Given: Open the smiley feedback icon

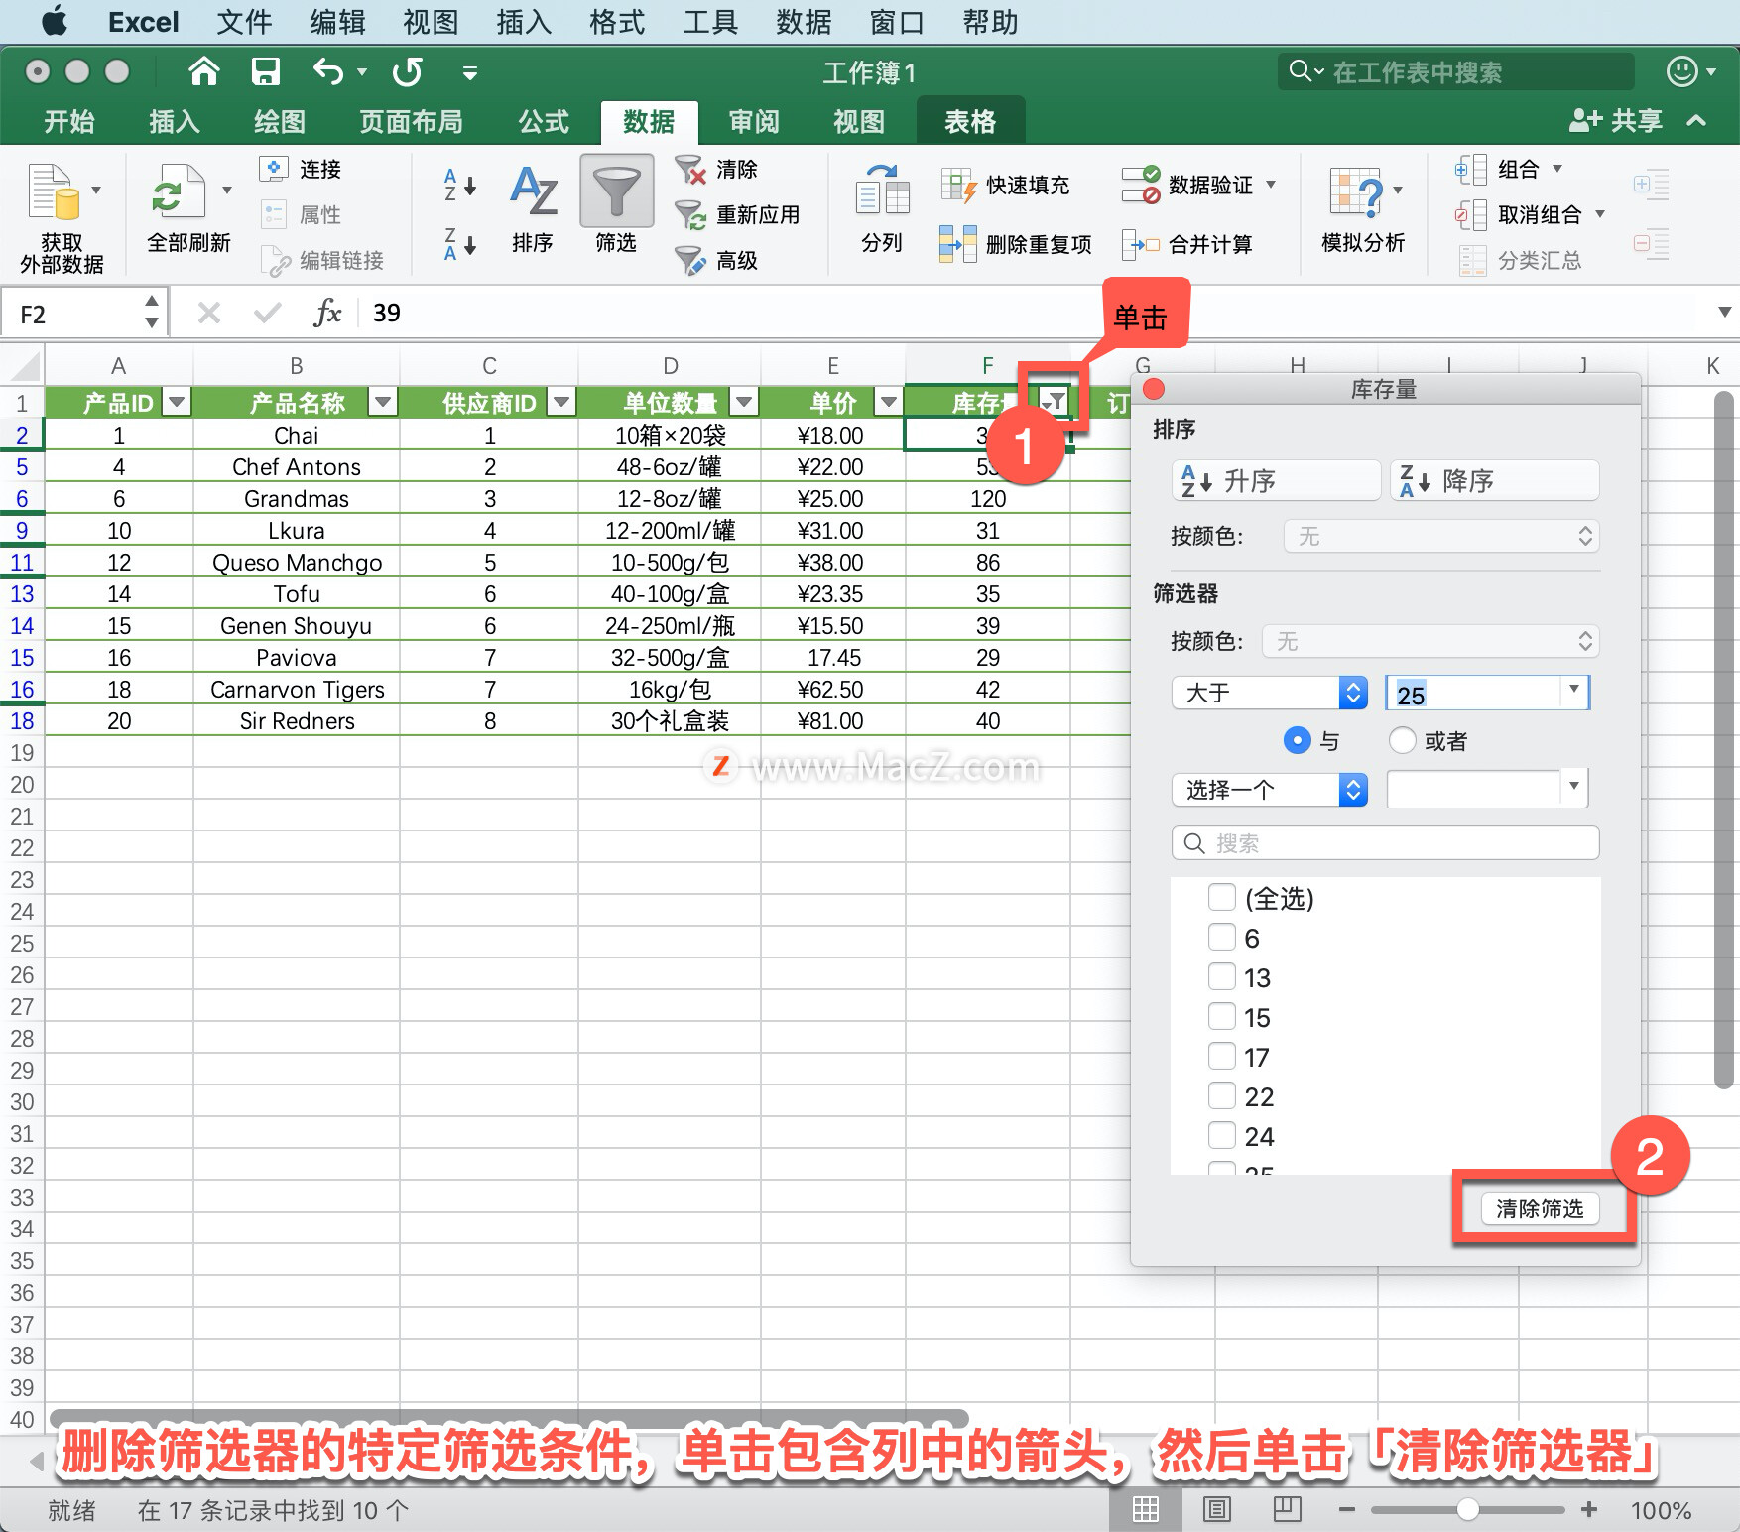Looking at the screenshot, I should 1681,71.
